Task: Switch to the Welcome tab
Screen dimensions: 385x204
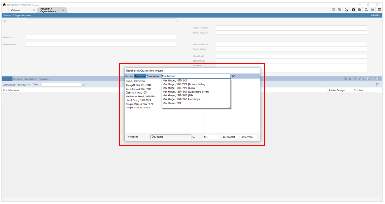Action: pos(16,10)
